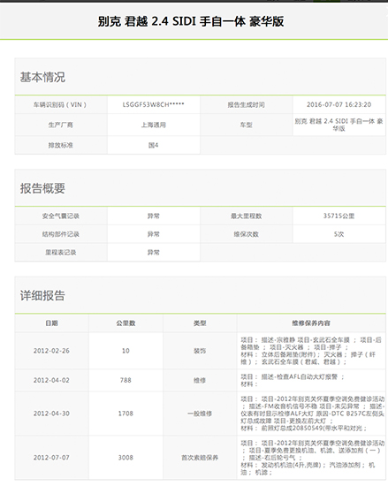Click the mileage 1708 in the 2012-04-30 row
The width and height of the screenshot is (388, 486).
coord(126,414)
